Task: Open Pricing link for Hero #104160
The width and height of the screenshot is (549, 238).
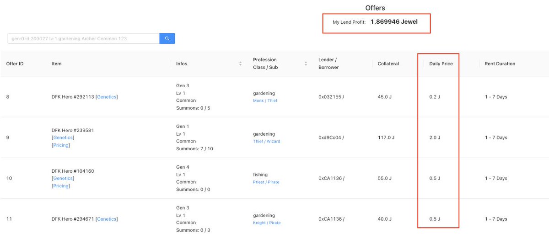Action: coord(61,186)
